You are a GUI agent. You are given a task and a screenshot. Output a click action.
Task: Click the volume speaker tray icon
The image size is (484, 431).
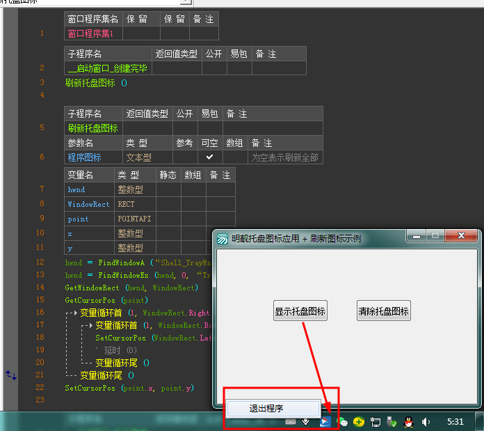(426, 421)
